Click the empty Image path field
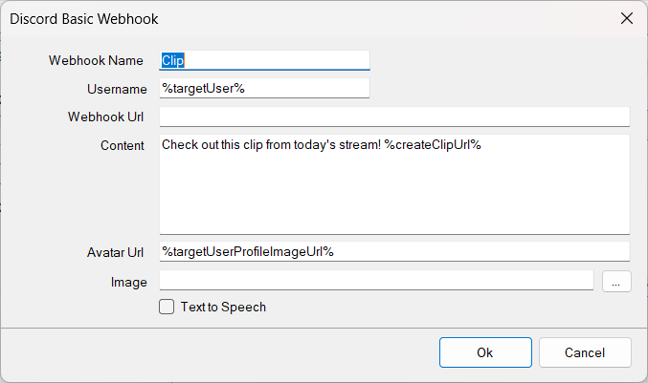 [x=376, y=281]
